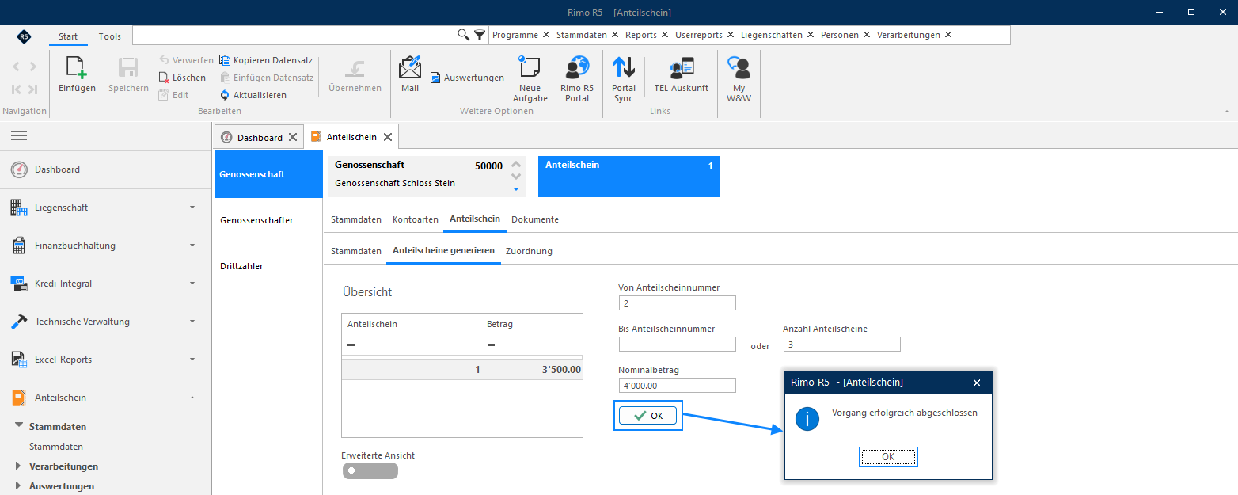Open the Genossenschaft card dropdown arrow
1238x495 pixels.
pos(516,189)
